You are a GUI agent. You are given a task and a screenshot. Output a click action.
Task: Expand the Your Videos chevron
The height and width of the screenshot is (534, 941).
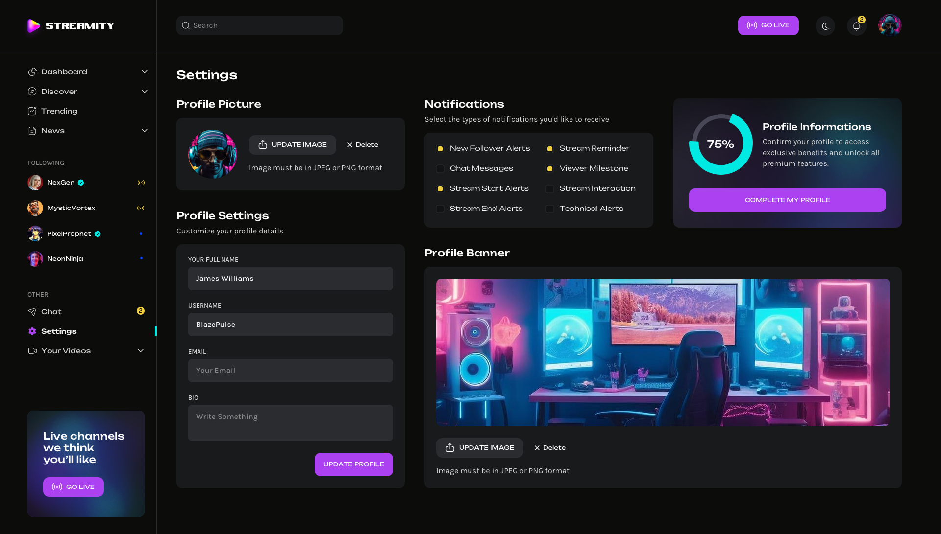click(x=141, y=350)
